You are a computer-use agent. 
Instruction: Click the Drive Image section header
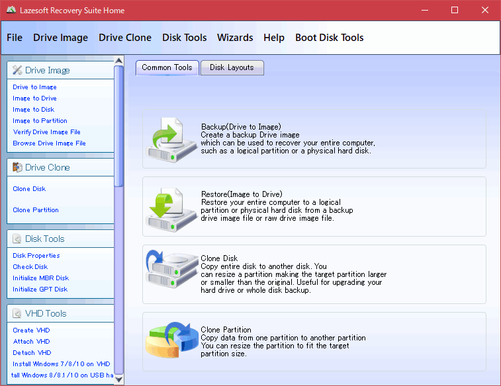(x=60, y=70)
